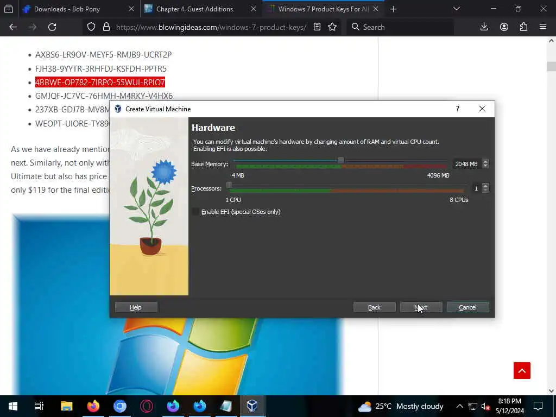
Task: Open the Firefox account icon
Action: tap(504, 27)
